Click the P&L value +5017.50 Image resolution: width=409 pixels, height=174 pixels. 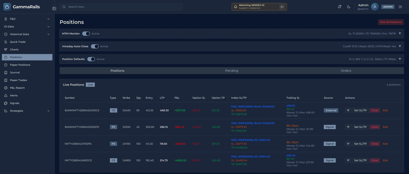click(180, 110)
